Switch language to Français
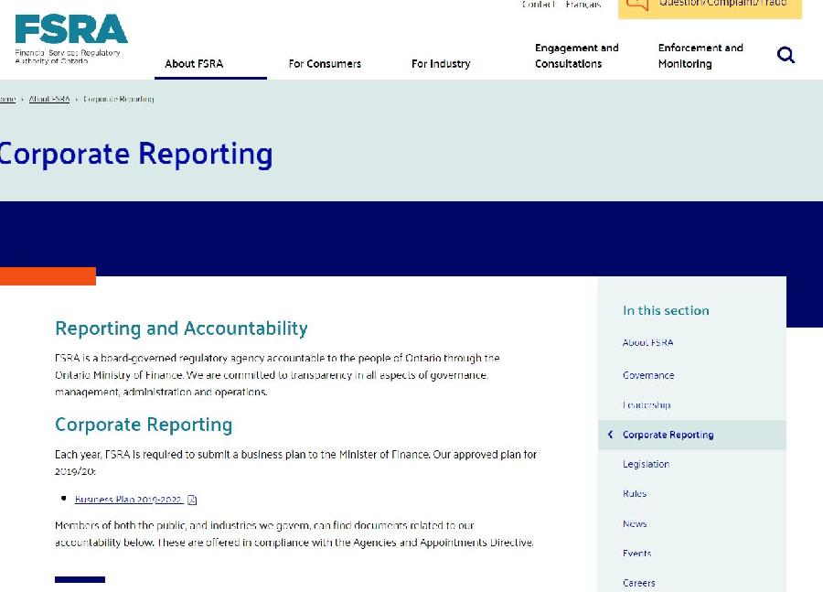This screenshot has width=823, height=592. coord(583,5)
